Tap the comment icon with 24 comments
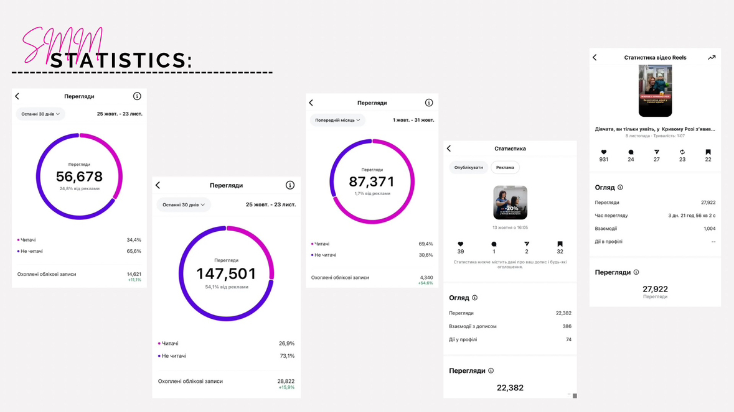The height and width of the screenshot is (412, 734). point(631,152)
